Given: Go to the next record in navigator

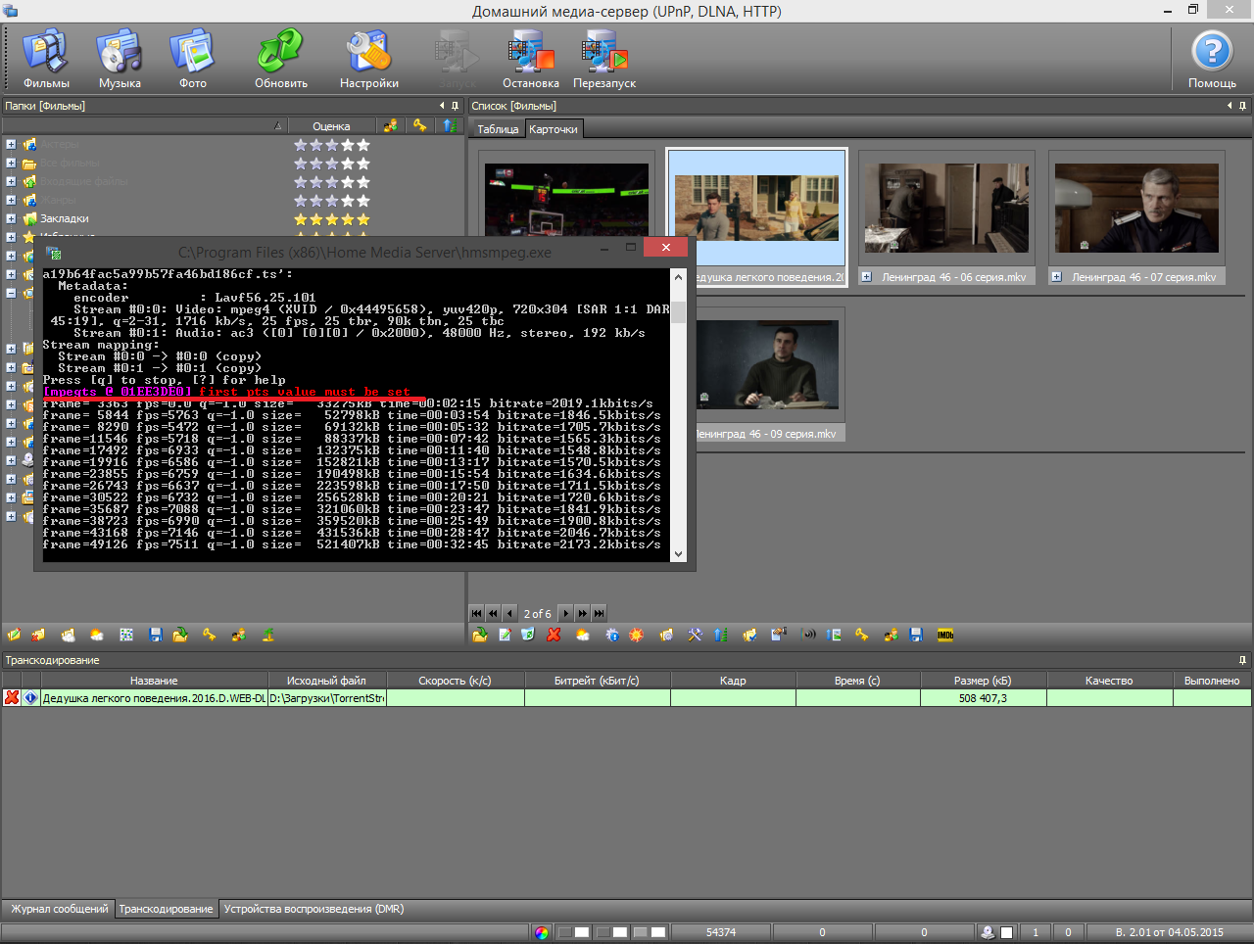Looking at the screenshot, I should (x=565, y=614).
